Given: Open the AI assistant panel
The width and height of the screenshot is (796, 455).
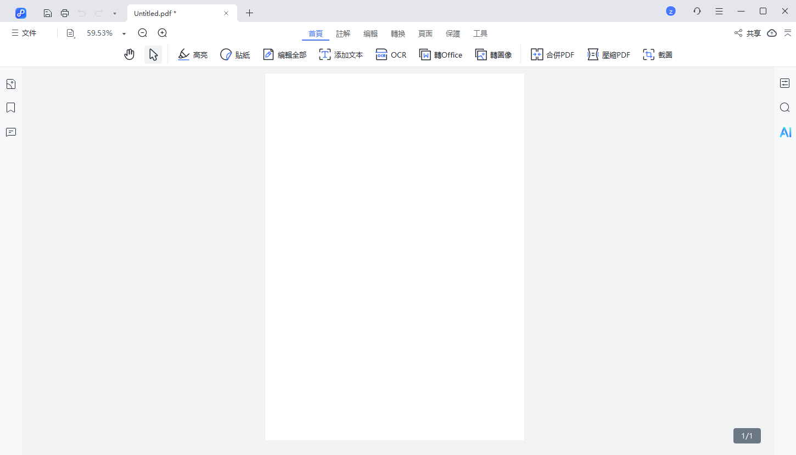Looking at the screenshot, I should point(785,132).
